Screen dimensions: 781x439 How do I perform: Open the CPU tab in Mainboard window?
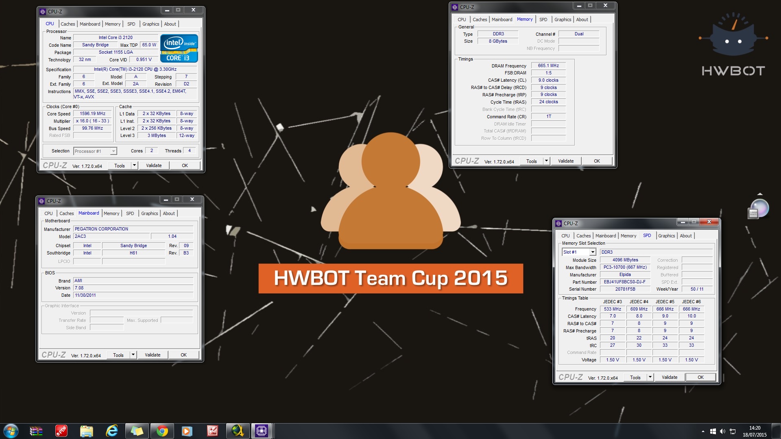(x=48, y=213)
